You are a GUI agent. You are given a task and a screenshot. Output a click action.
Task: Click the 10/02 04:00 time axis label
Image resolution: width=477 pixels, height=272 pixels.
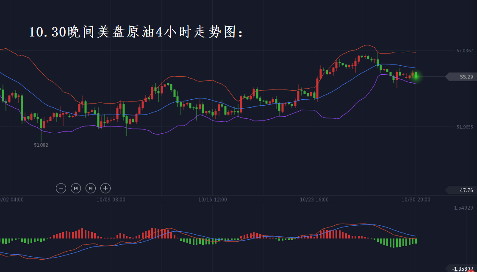coord(11,199)
